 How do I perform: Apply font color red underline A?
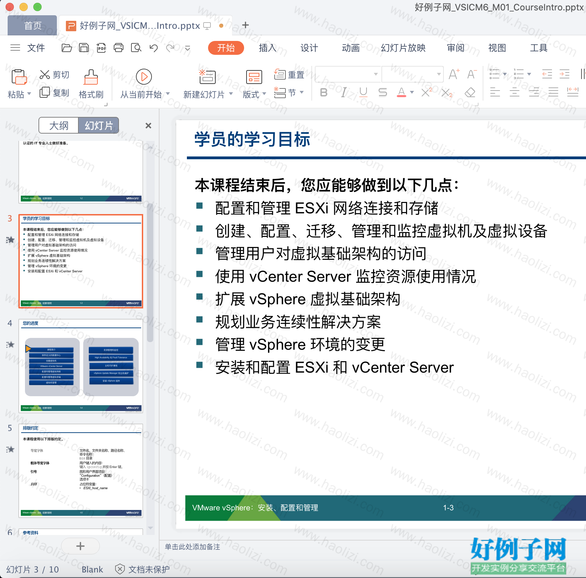pyautogui.click(x=402, y=92)
